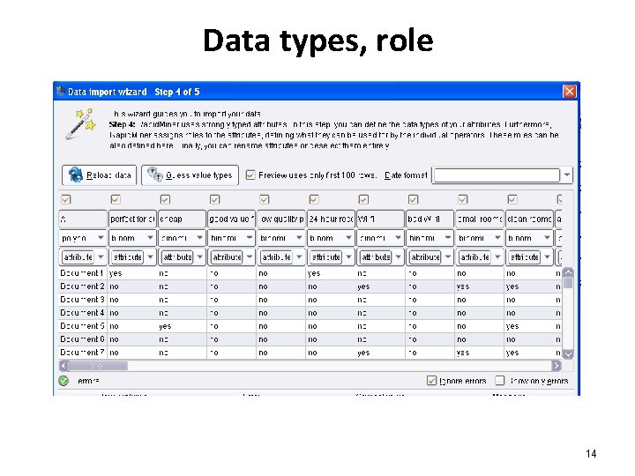Edit the 'cheap' attribute name field
Viewport: 635px width, 476px height.
point(182,219)
